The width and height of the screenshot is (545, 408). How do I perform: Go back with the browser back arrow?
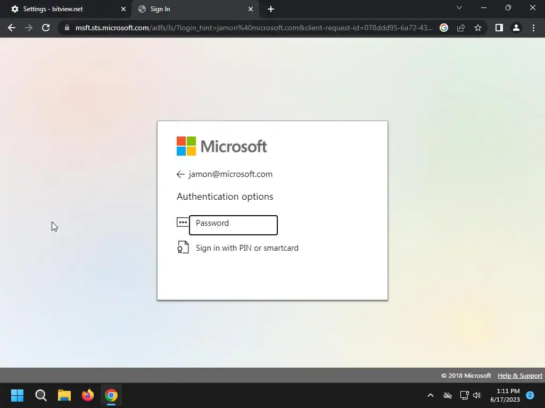pos(12,28)
